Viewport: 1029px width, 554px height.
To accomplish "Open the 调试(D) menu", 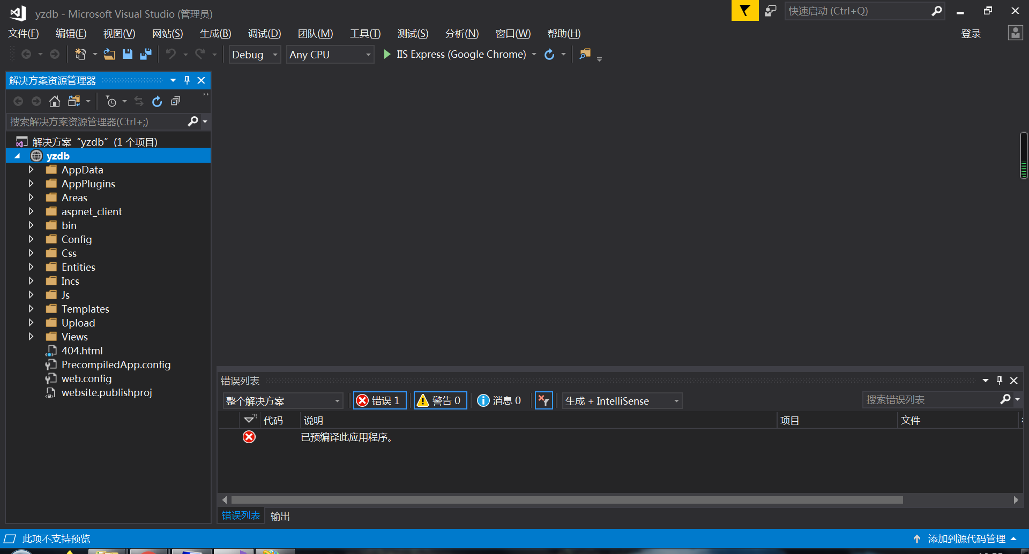I will (x=264, y=34).
